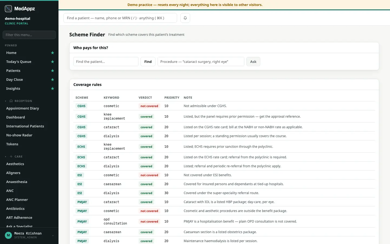Click 'covered' in the CGHS cataract row

pos(146,127)
